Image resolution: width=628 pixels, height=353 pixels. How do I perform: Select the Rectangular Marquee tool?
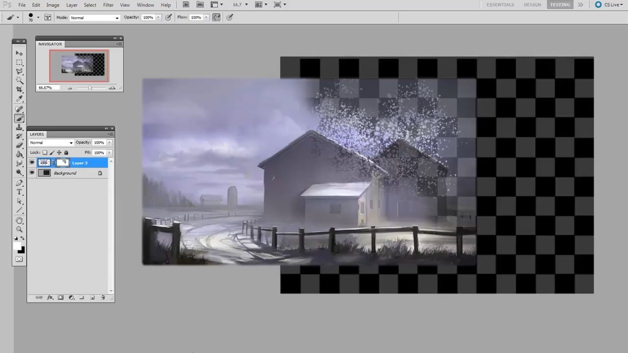coord(19,62)
